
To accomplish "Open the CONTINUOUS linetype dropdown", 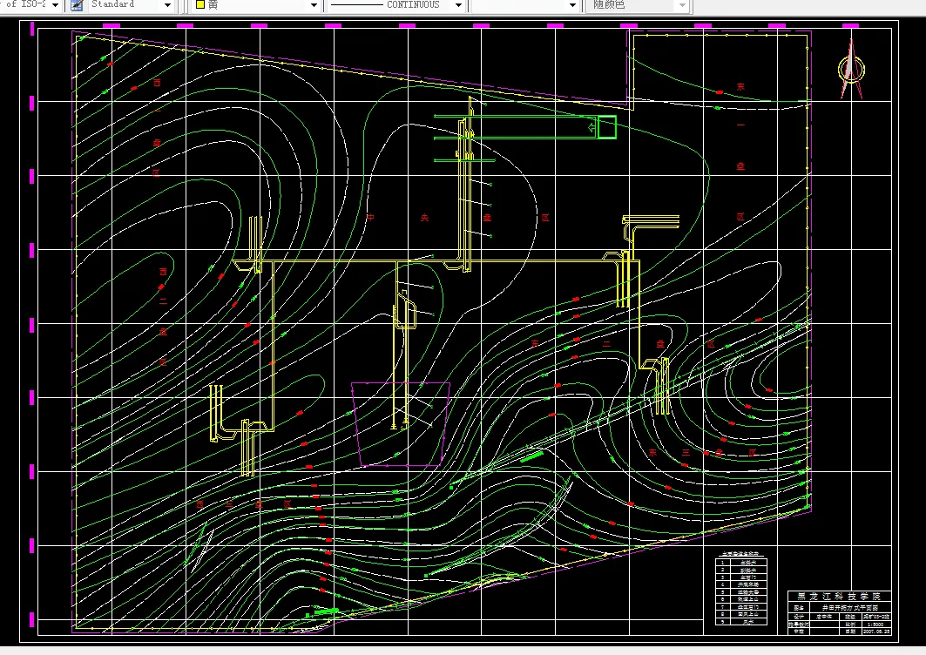I will tap(458, 5).
